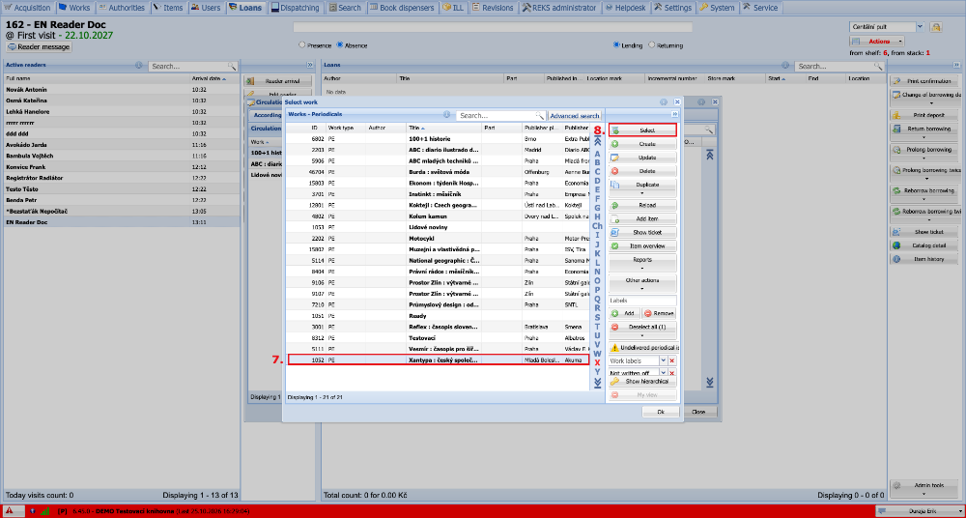This screenshot has height=518, width=966.
Task: Select the Presence radio button
Action: pos(301,45)
